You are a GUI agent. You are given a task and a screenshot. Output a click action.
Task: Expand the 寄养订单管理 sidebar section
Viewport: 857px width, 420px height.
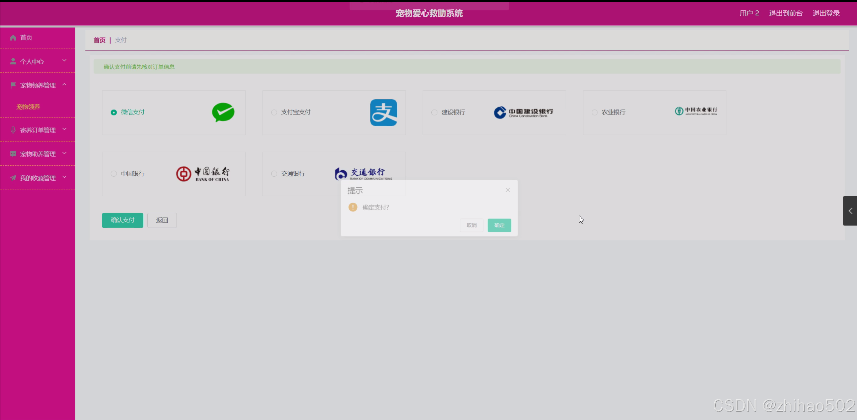[x=38, y=130]
